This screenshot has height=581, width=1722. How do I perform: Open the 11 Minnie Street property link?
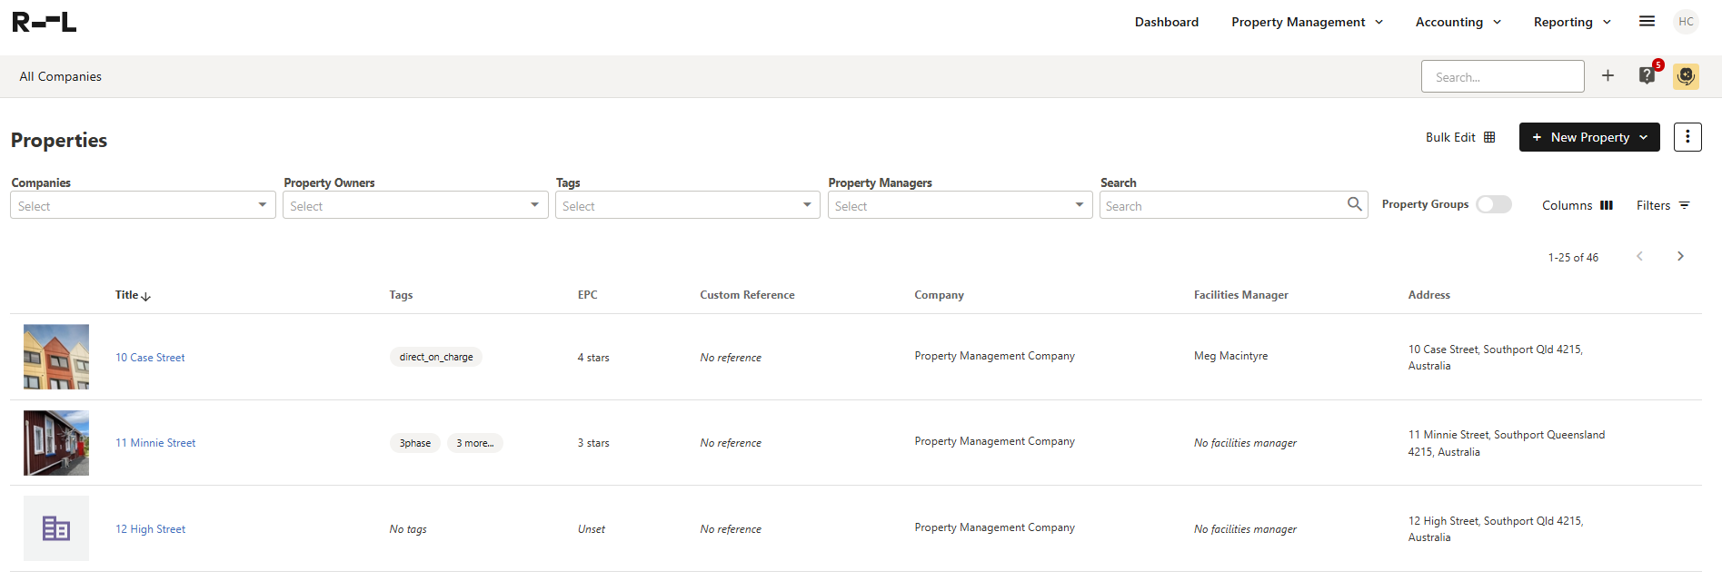155,444
